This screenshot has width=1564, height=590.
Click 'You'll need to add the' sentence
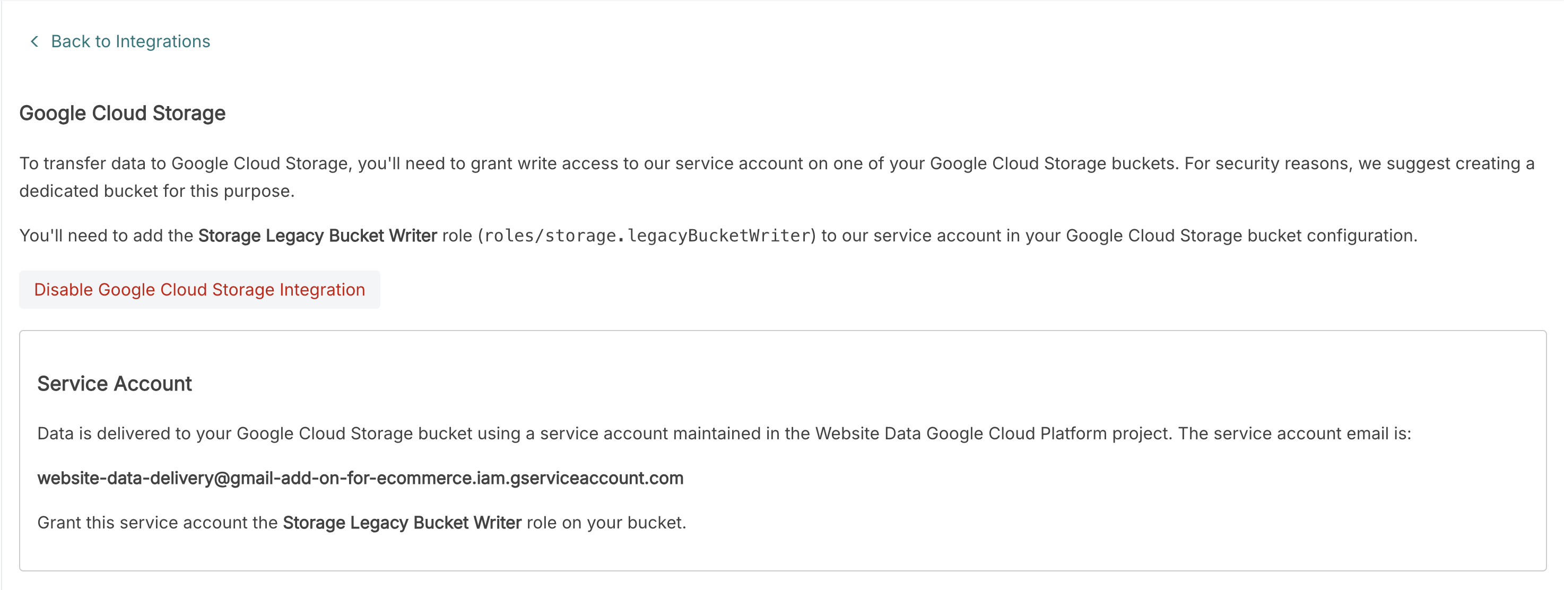pyautogui.click(x=718, y=236)
